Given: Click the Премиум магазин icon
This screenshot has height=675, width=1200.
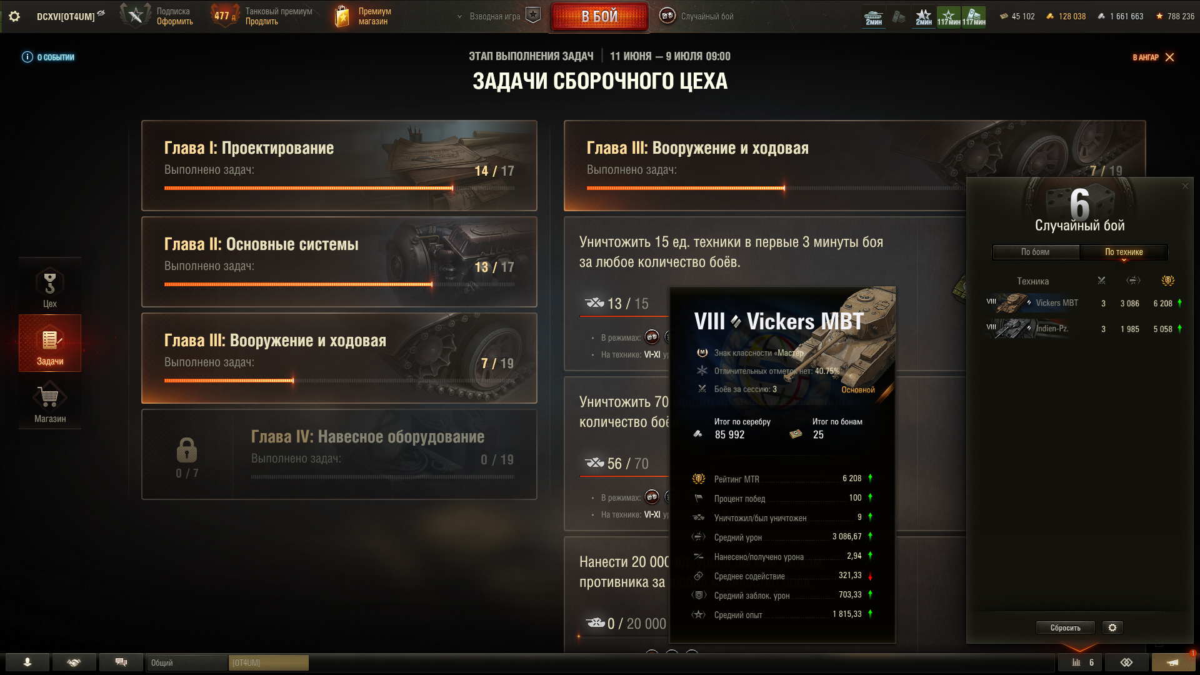Looking at the screenshot, I should 342,16.
